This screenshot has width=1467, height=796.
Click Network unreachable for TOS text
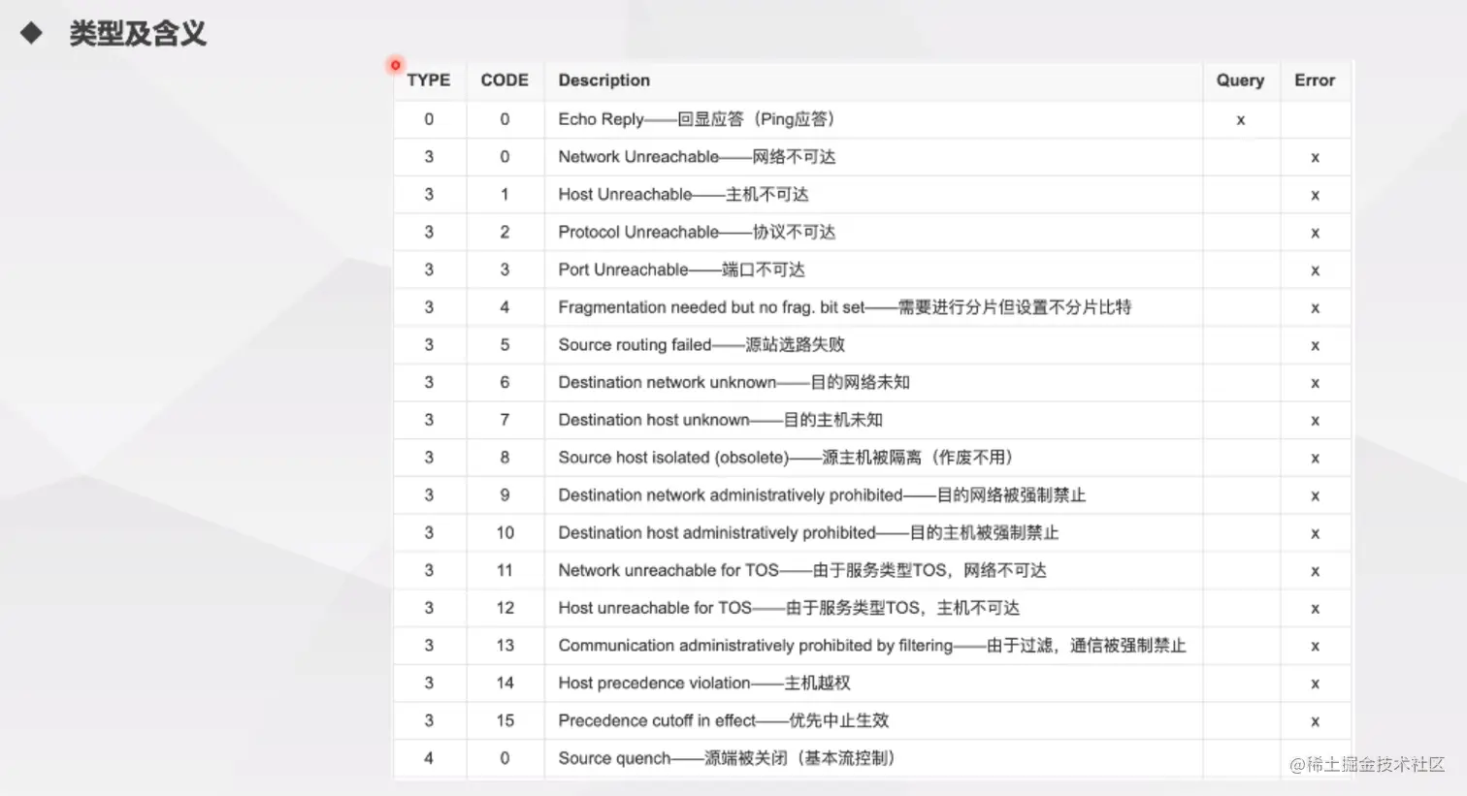point(802,570)
